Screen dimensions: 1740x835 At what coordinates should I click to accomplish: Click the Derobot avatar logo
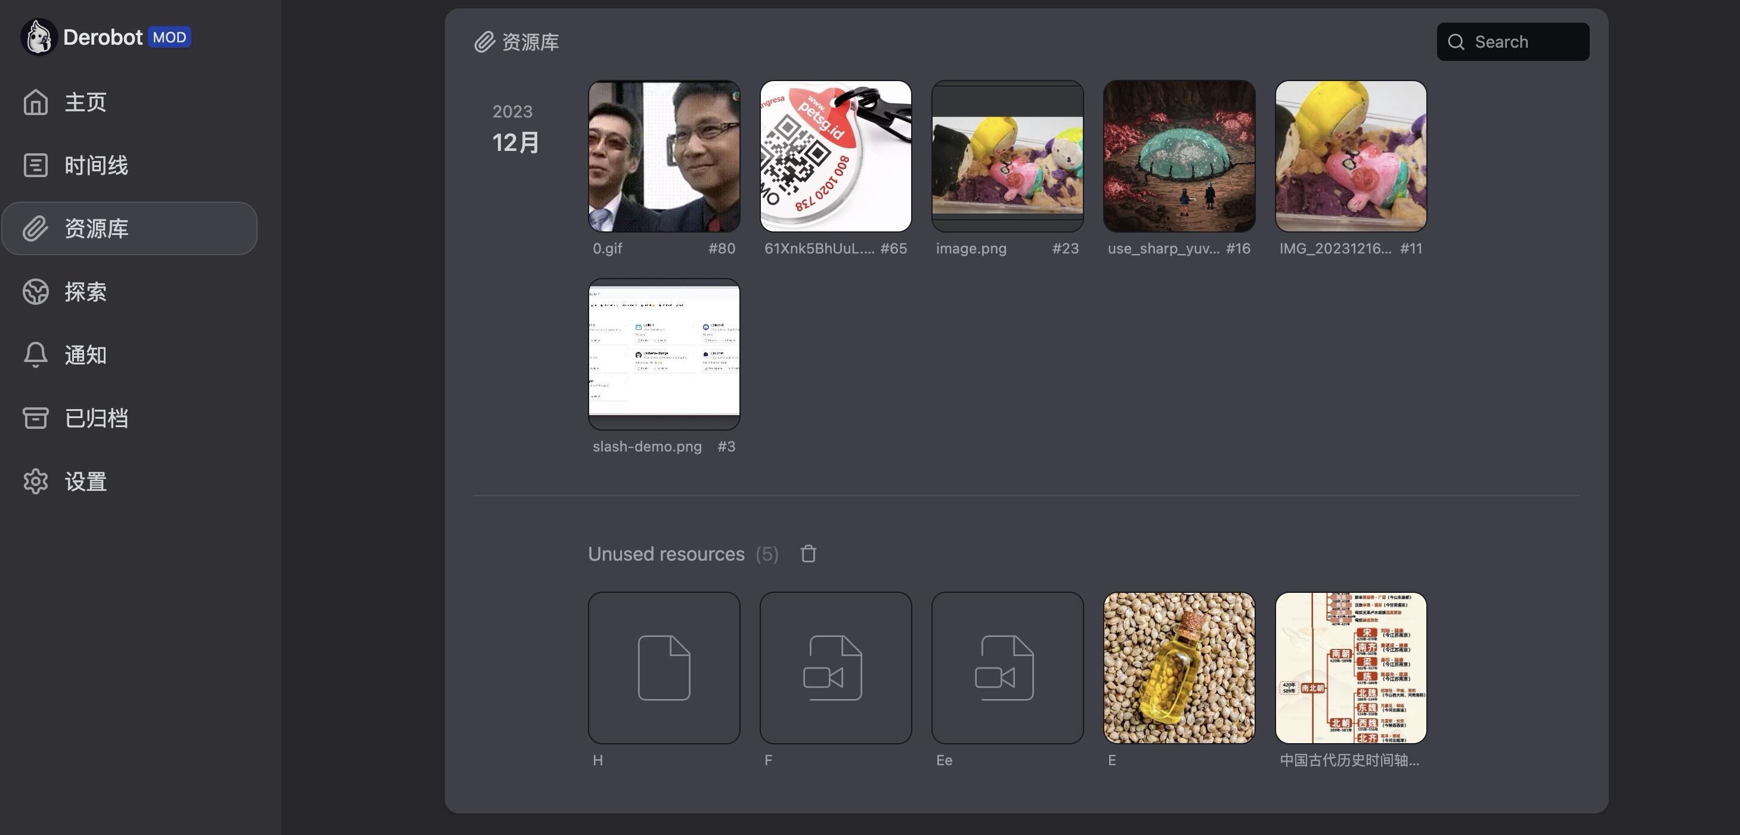(39, 36)
